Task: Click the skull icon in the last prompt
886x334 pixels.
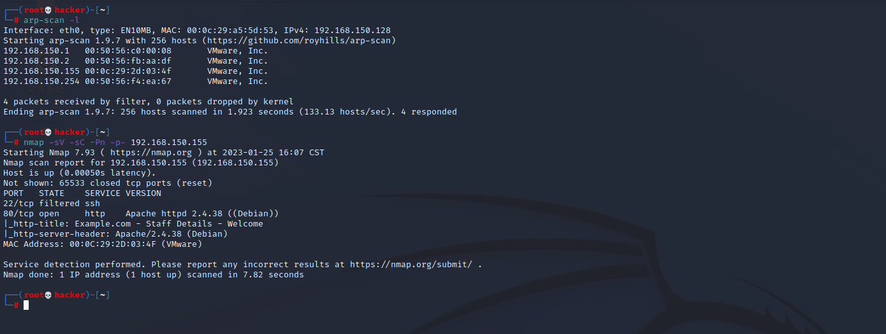Action: point(48,295)
